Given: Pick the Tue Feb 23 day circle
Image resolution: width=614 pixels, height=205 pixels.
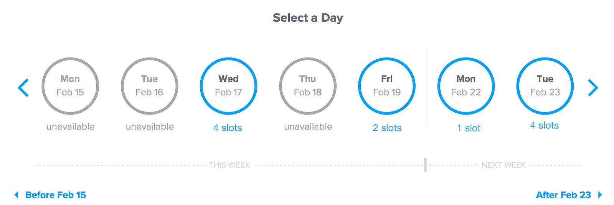Looking at the screenshot, I should coord(545,86).
